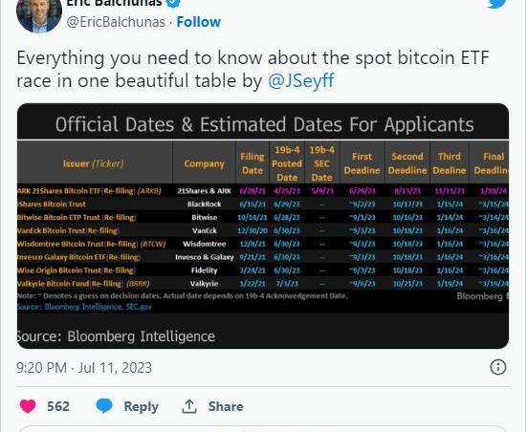Screen dimensions: 527x432
Task: Click the share upload arrow icon
Action: (x=189, y=406)
